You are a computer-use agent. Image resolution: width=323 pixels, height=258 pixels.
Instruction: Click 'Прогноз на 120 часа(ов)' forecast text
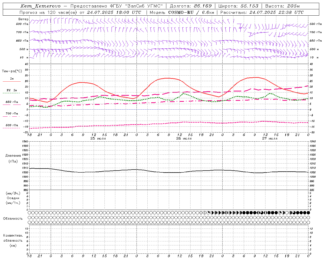(x=48, y=12)
